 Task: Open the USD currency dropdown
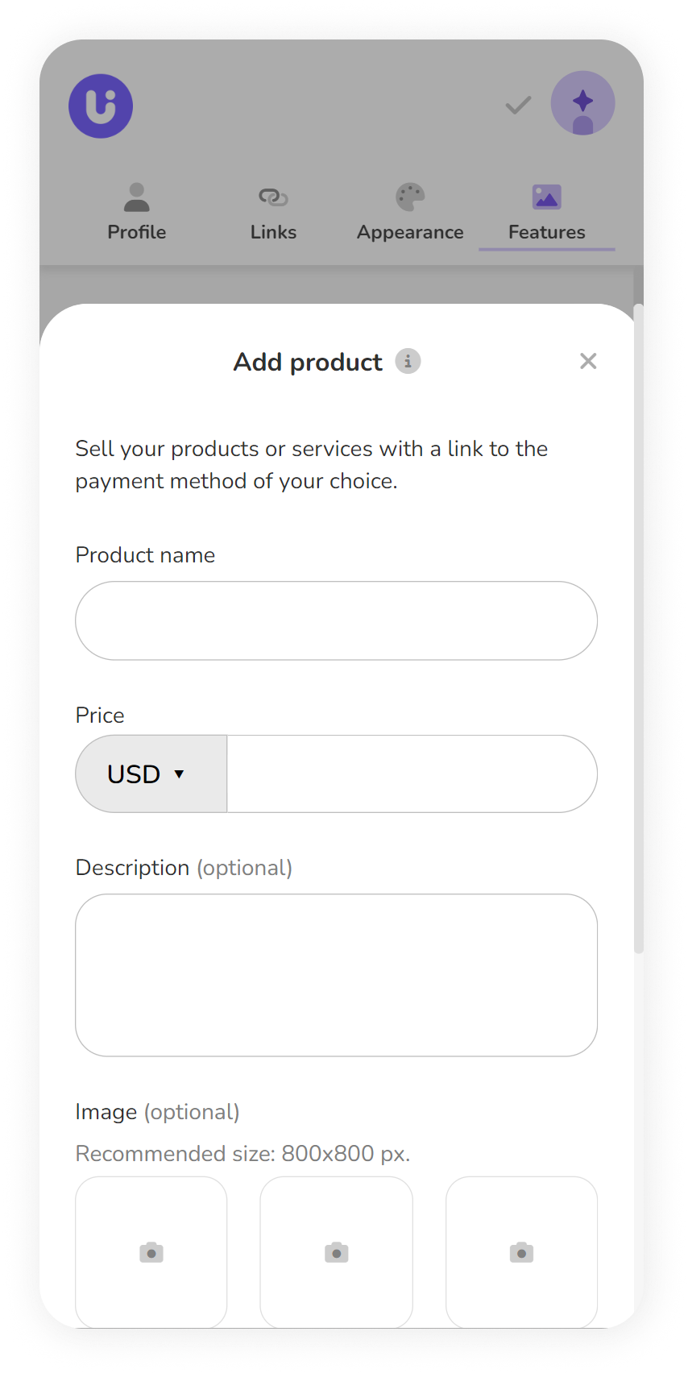tap(151, 774)
